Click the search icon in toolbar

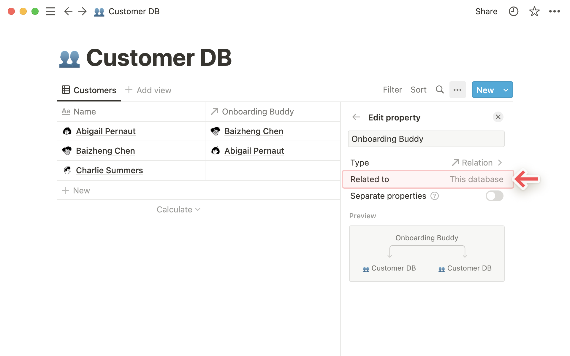440,90
